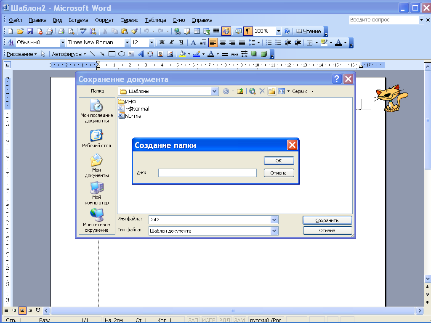Screen dimensions: 431x323
Task: Click the Fill Color bucket button
Action: click(x=182, y=54)
